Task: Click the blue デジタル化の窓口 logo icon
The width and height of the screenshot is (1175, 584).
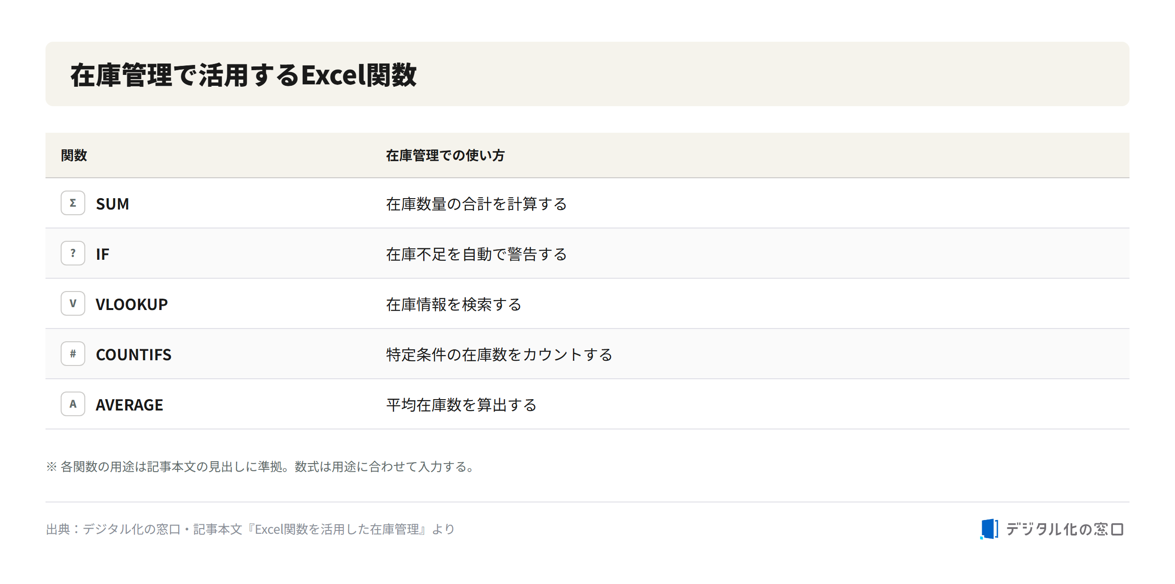Action: (x=989, y=529)
